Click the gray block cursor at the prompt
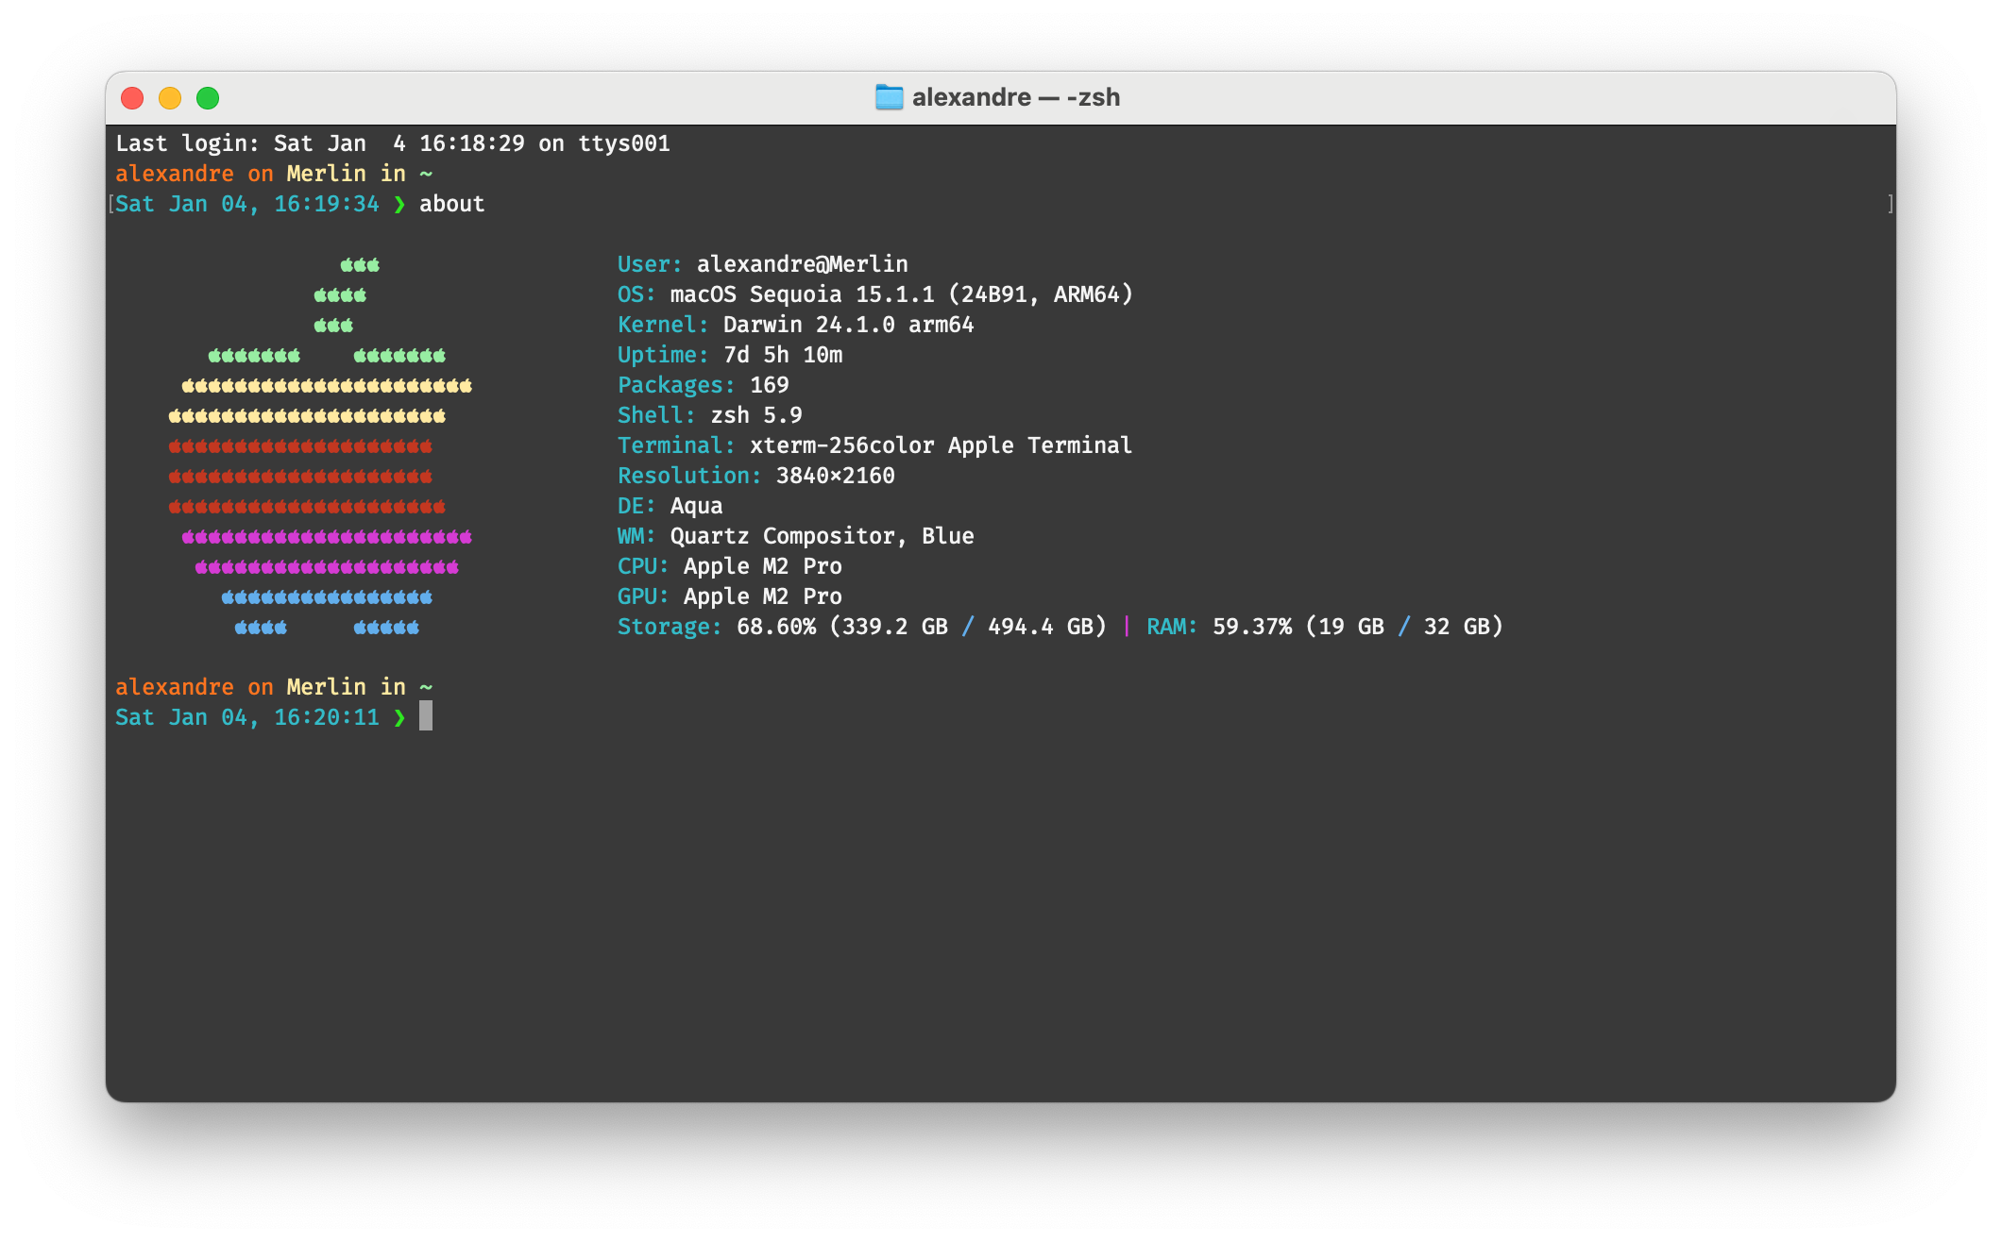The image size is (2002, 1242). pyautogui.click(x=426, y=716)
